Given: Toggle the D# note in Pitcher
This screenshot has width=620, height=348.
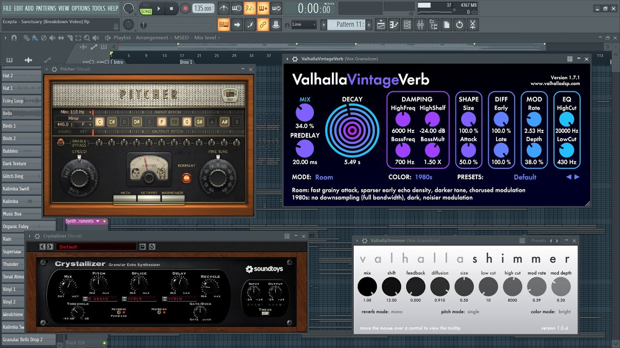Looking at the screenshot, I should tap(137, 122).
